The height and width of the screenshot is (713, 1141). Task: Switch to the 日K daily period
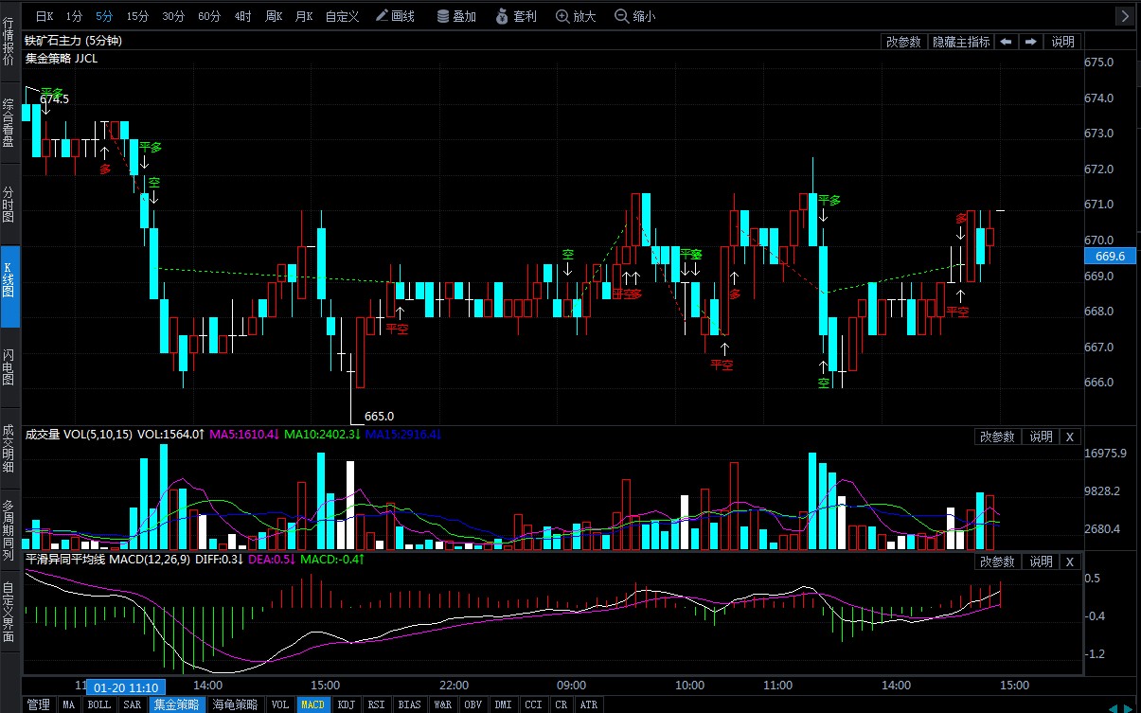click(45, 16)
